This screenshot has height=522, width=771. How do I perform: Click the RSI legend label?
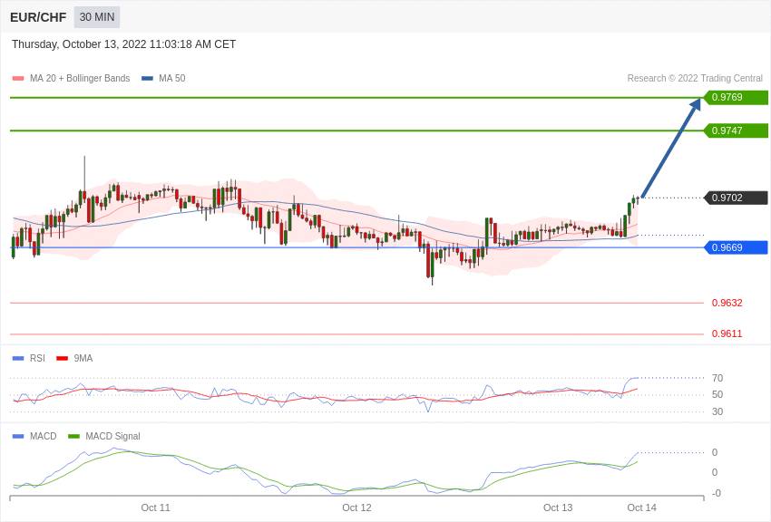click(37, 359)
